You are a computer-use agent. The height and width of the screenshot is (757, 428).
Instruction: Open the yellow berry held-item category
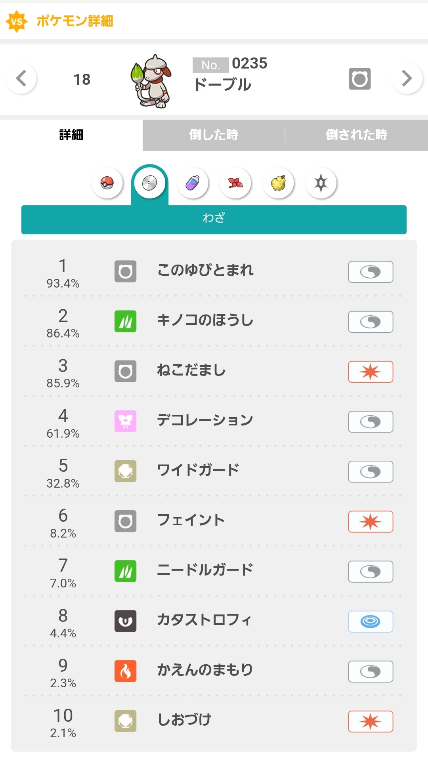coord(278,183)
